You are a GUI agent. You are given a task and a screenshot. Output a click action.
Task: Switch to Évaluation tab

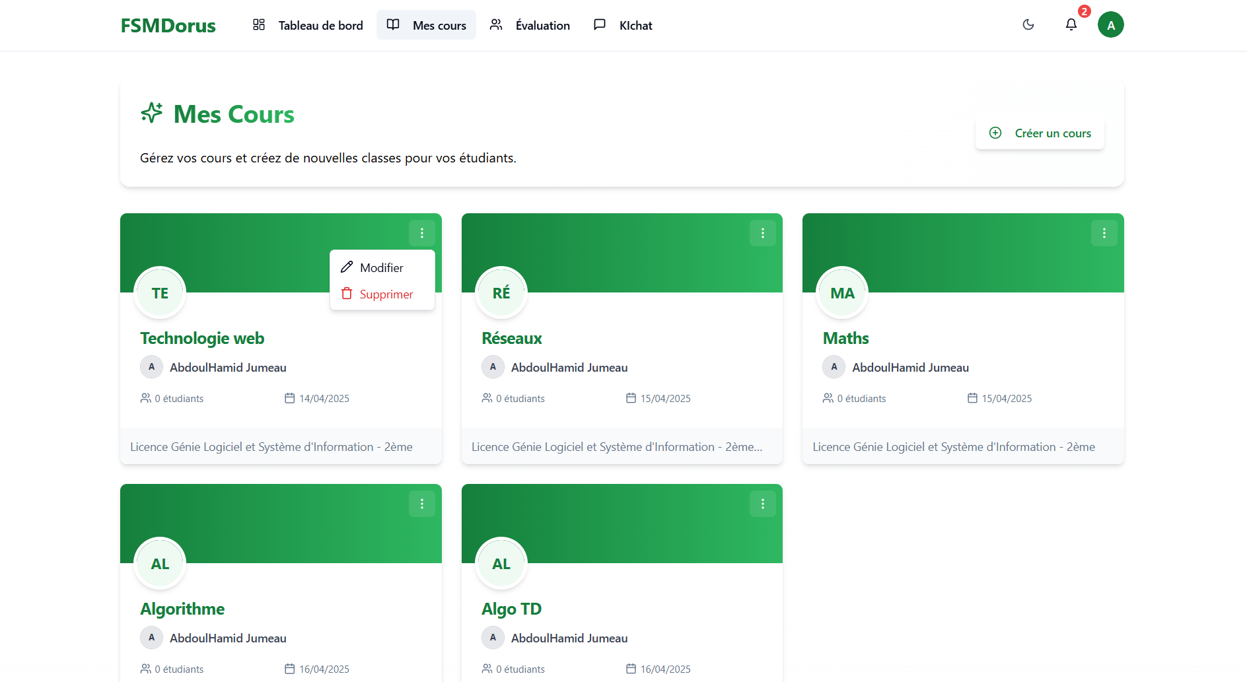530,25
